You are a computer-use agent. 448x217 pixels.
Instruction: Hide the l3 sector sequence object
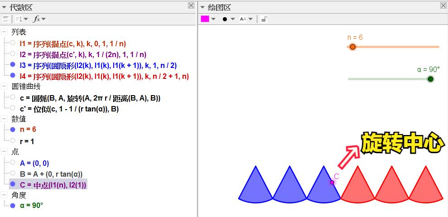[x=12, y=65]
